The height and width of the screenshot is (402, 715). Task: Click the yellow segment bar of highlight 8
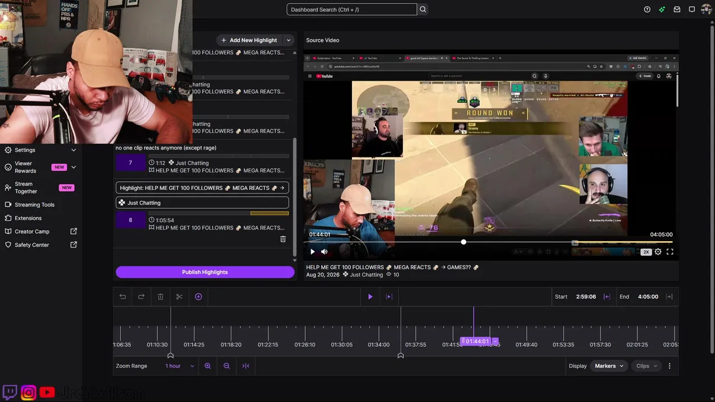pos(270,213)
